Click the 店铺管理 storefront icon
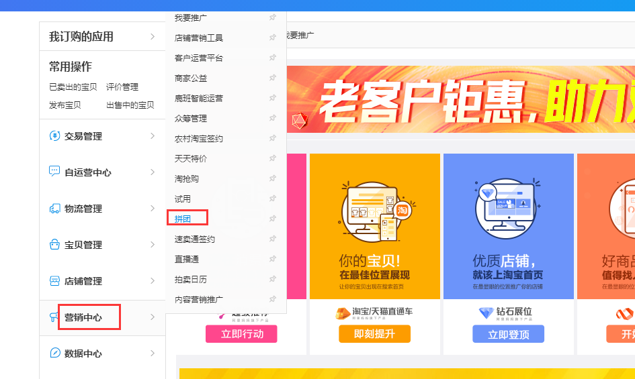 click(x=54, y=280)
